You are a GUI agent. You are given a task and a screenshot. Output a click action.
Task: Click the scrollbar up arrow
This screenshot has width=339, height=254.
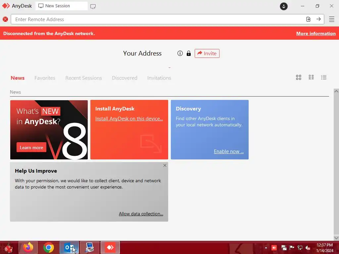click(336, 91)
